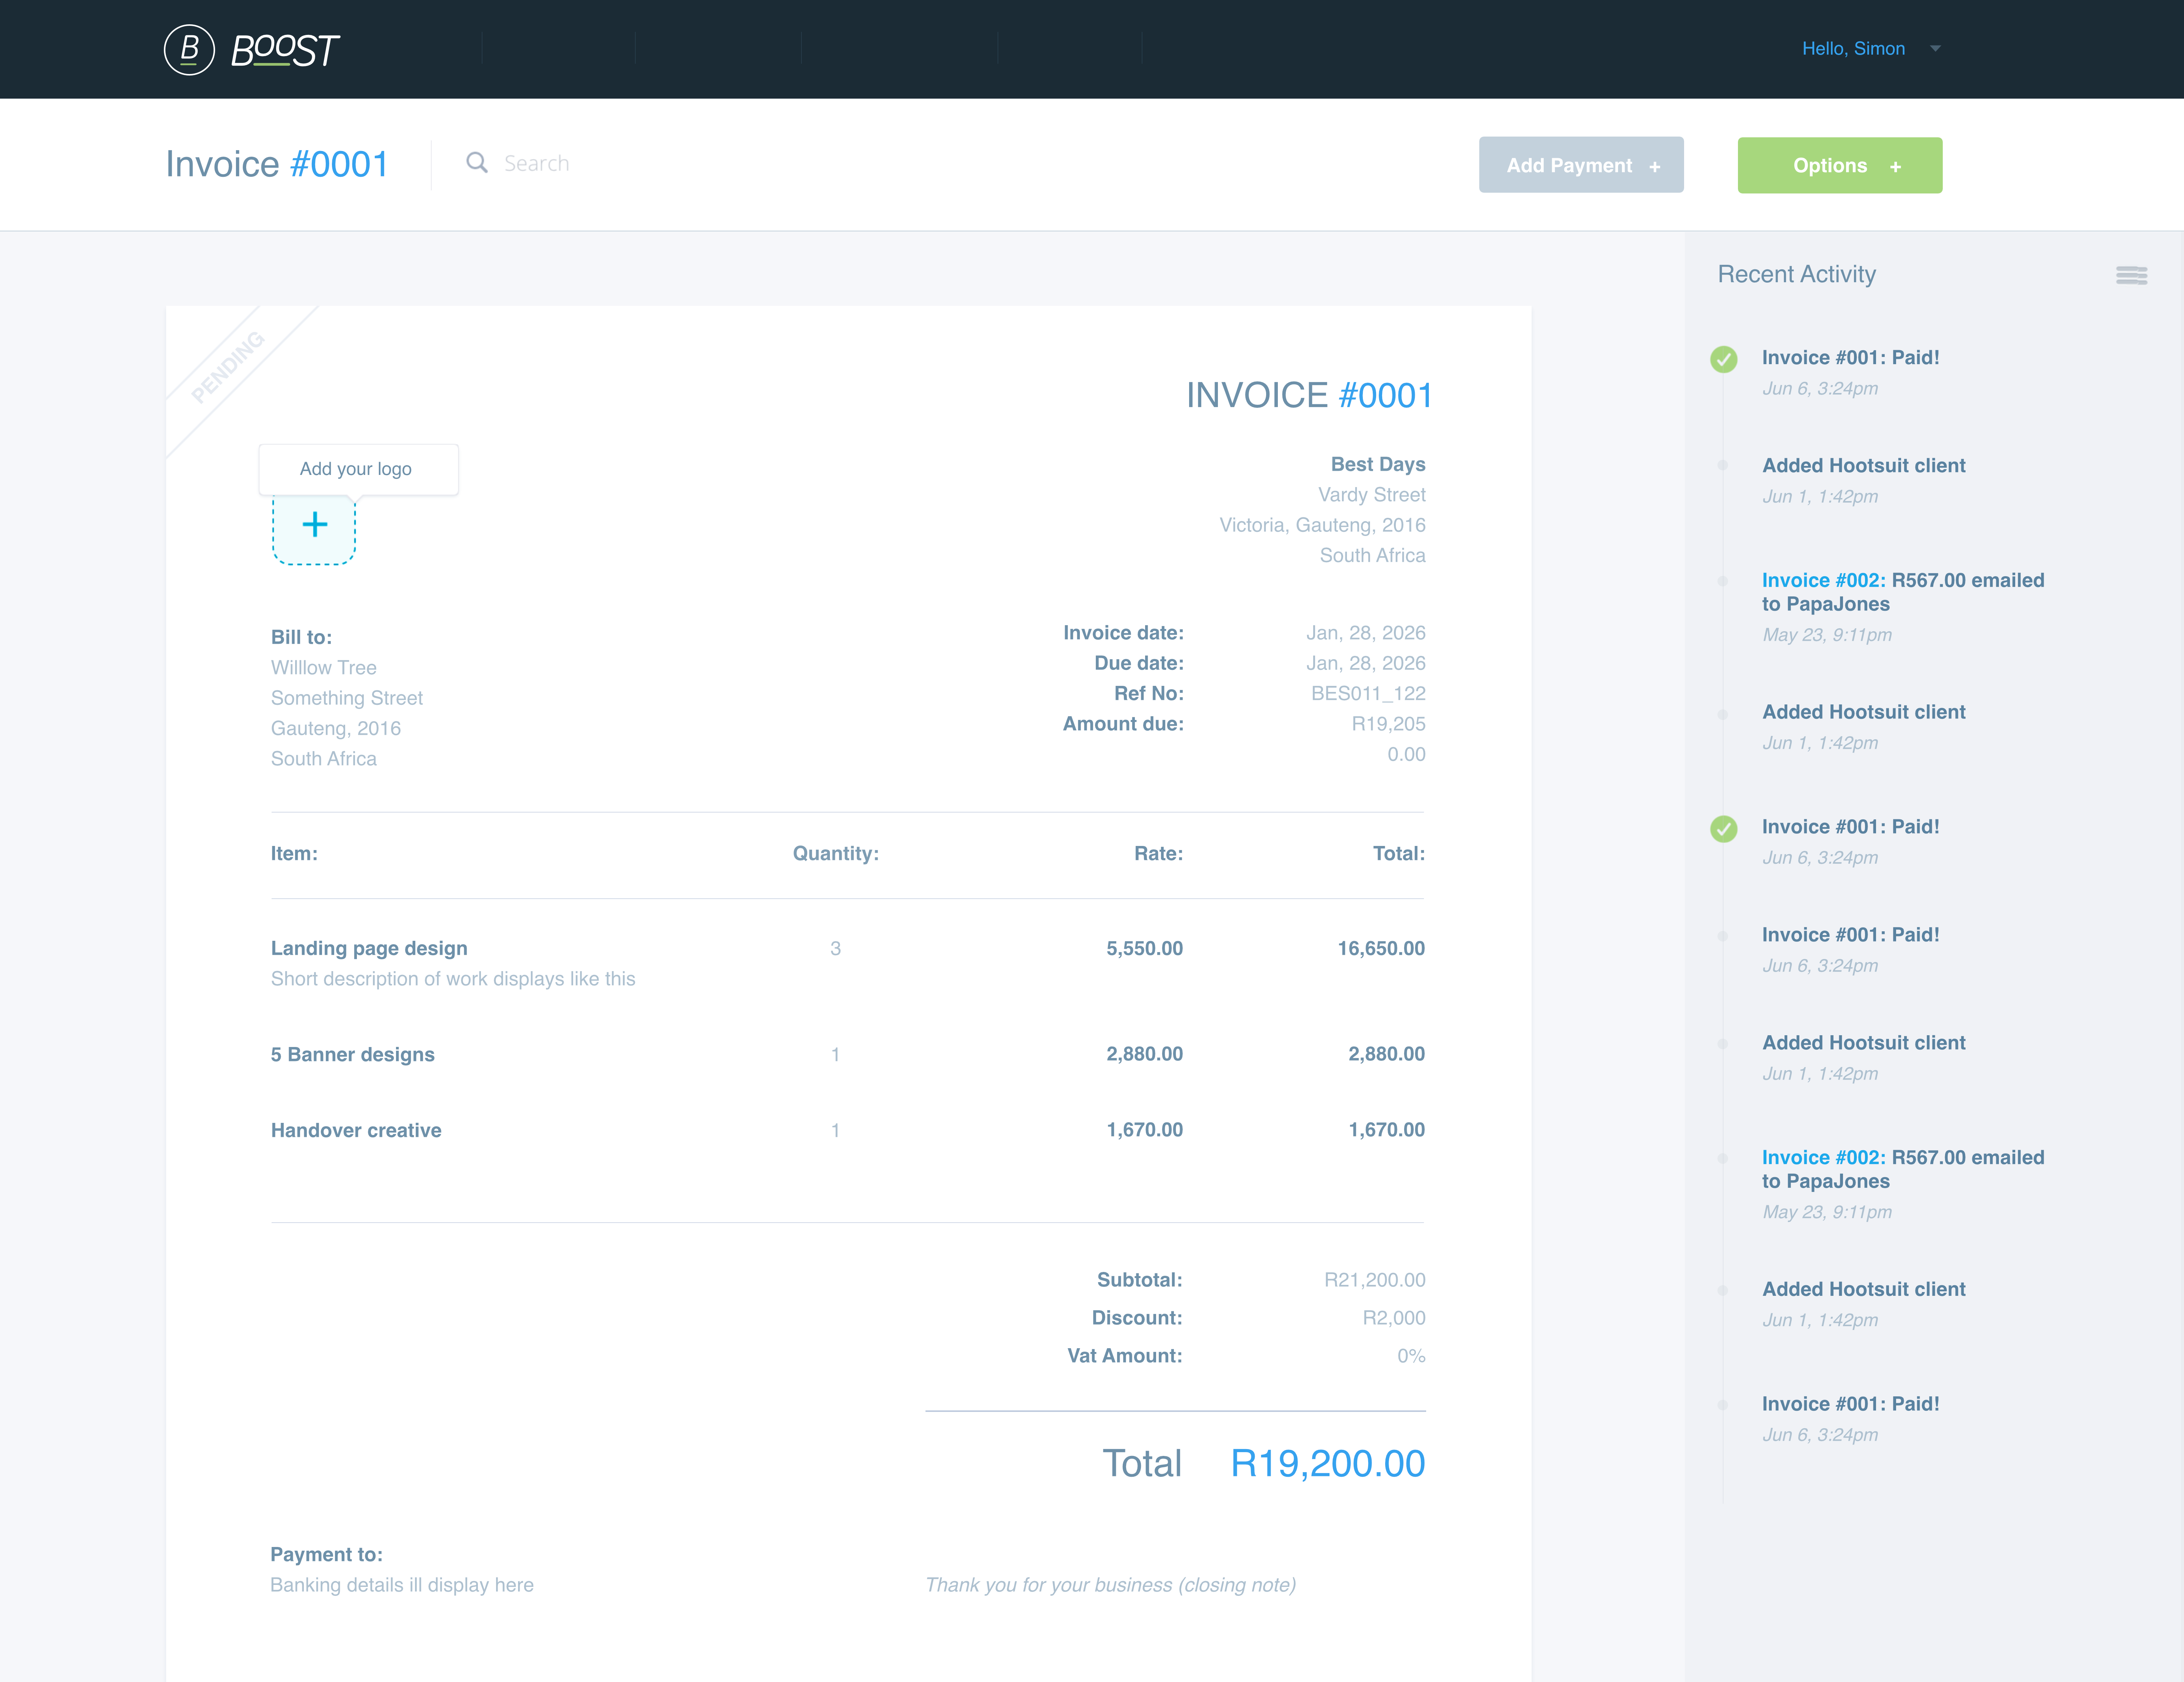Expand the Options menu

point(1839,165)
